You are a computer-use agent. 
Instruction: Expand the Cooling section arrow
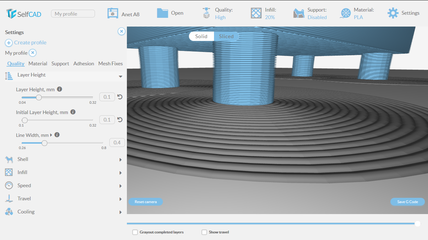click(121, 212)
